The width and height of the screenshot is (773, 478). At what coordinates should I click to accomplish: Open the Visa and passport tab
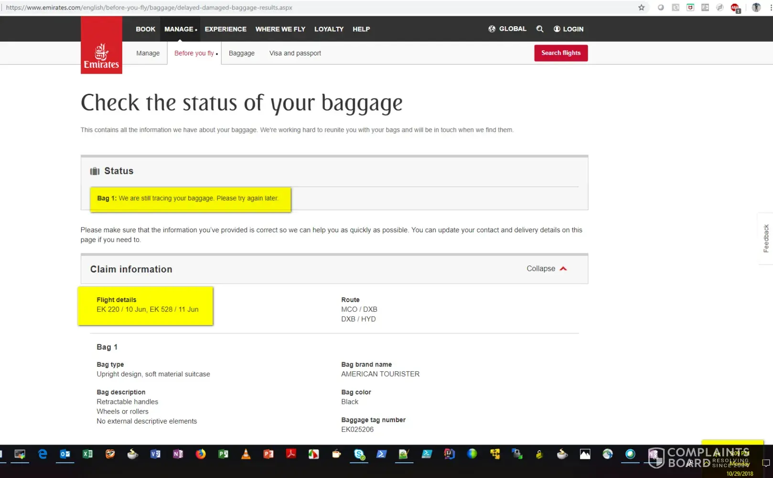(x=295, y=53)
